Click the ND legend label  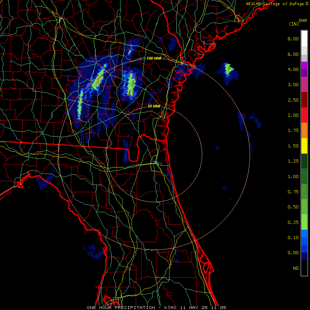pyautogui.click(x=296, y=268)
